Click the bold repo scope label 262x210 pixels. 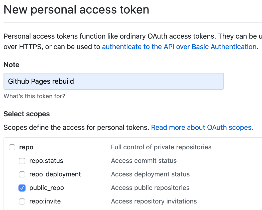(x=26, y=147)
